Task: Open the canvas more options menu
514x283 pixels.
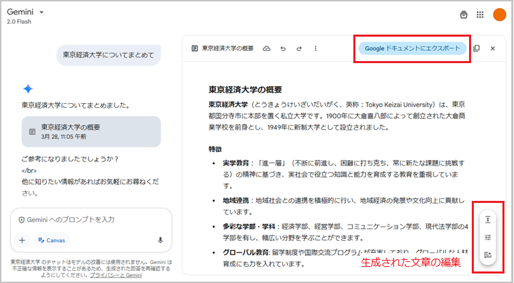Action: click(315, 48)
